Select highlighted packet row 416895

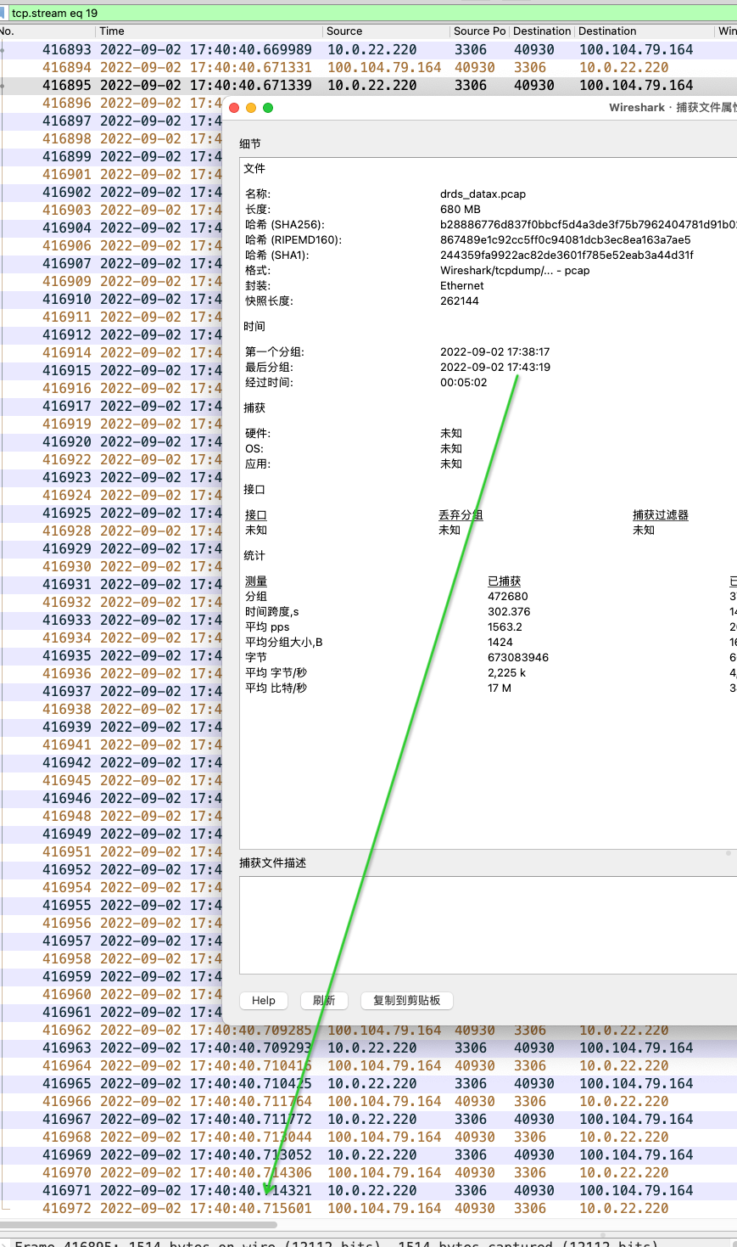pyautogui.click(x=368, y=86)
